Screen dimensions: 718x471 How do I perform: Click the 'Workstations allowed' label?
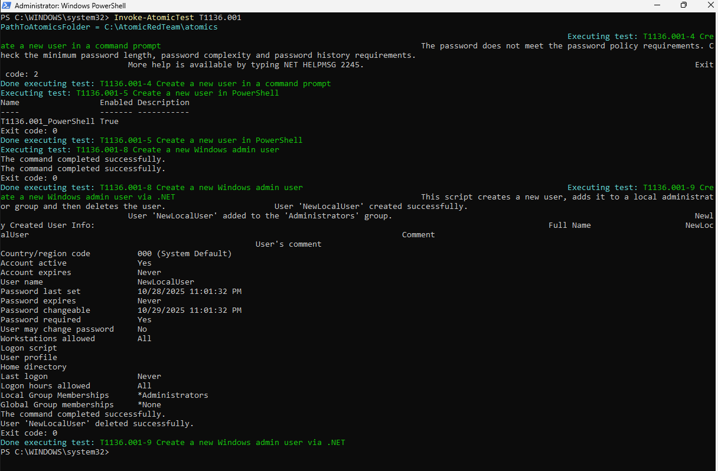(47, 339)
